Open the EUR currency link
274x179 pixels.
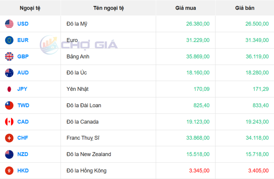[23, 40]
